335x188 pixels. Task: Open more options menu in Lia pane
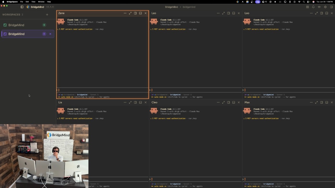tap(125, 102)
